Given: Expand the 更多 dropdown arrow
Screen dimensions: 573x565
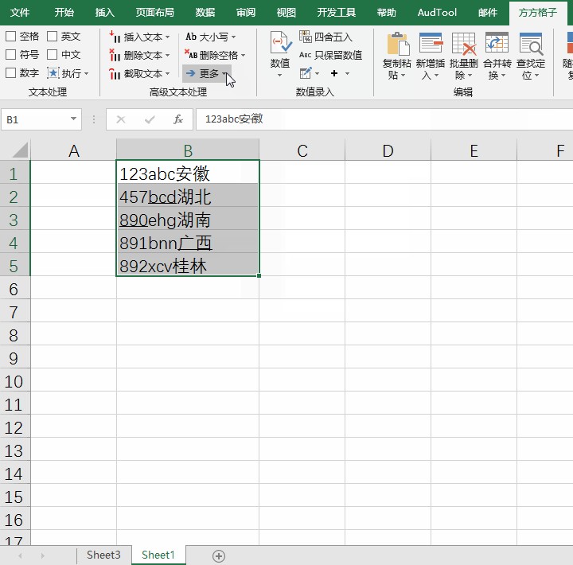Looking at the screenshot, I should [224, 73].
